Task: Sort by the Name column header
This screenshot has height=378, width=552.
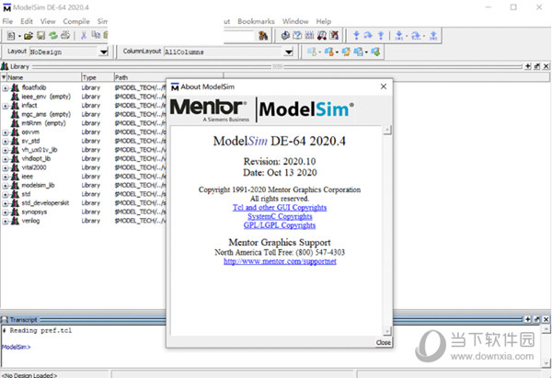Action: tap(43, 77)
